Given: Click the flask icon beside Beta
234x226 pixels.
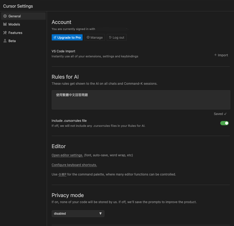Looking at the screenshot, I should point(5,41).
